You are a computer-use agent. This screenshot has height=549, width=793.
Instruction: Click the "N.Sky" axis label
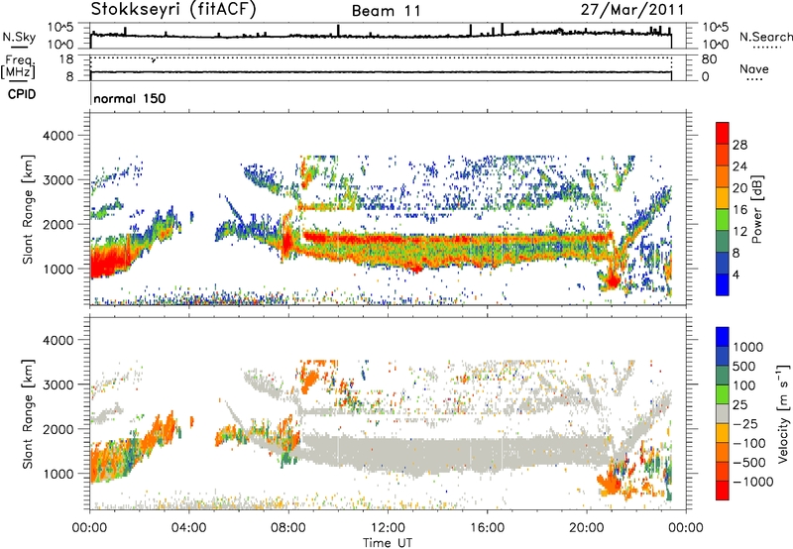[x=19, y=37]
